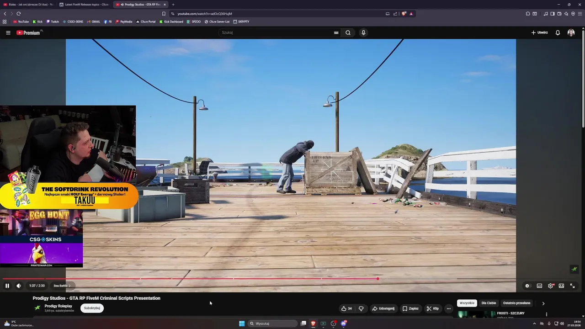Open a new browser tab
This screenshot has width=585, height=329.
click(173, 5)
